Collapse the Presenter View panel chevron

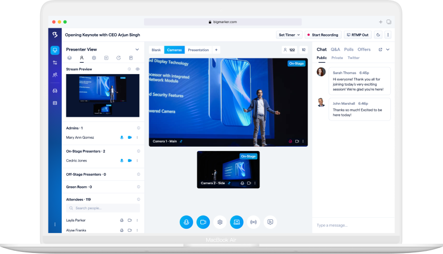click(x=137, y=49)
